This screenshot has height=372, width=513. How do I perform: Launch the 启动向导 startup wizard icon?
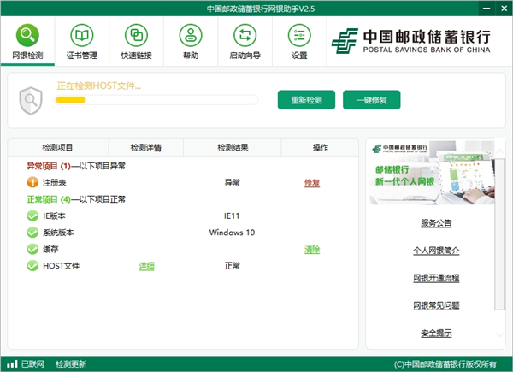tap(245, 36)
